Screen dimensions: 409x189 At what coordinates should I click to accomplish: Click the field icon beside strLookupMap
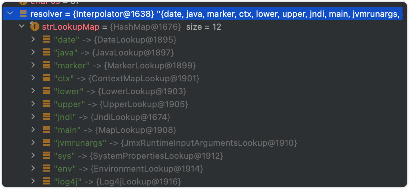pyautogui.click(x=35, y=26)
